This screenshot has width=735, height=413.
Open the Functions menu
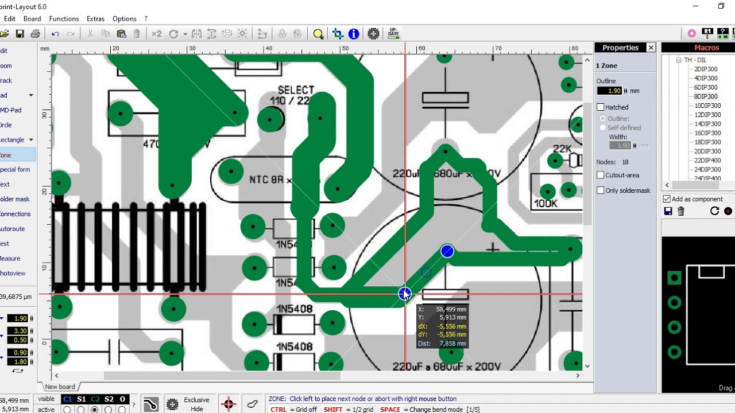[x=64, y=19]
